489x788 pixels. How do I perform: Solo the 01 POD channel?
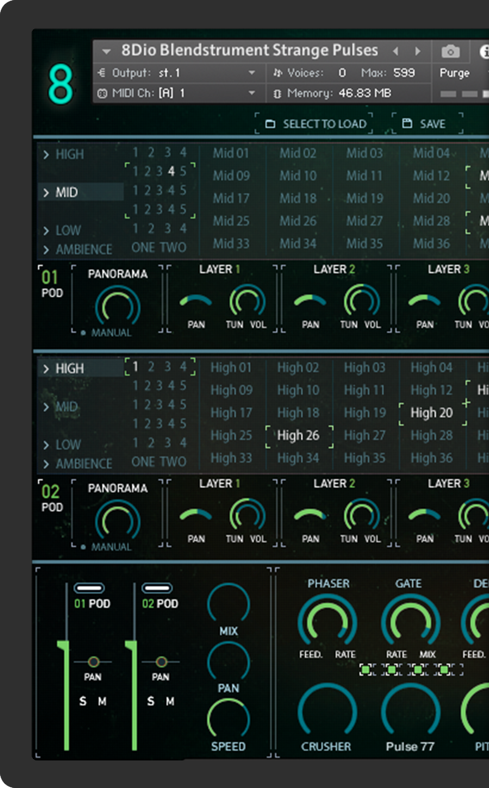(x=83, y=701)
